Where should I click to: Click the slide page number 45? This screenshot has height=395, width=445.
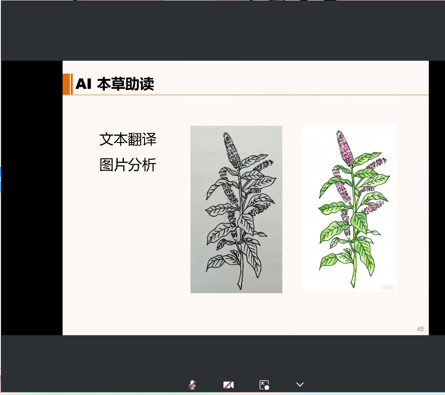click(420, 329)
